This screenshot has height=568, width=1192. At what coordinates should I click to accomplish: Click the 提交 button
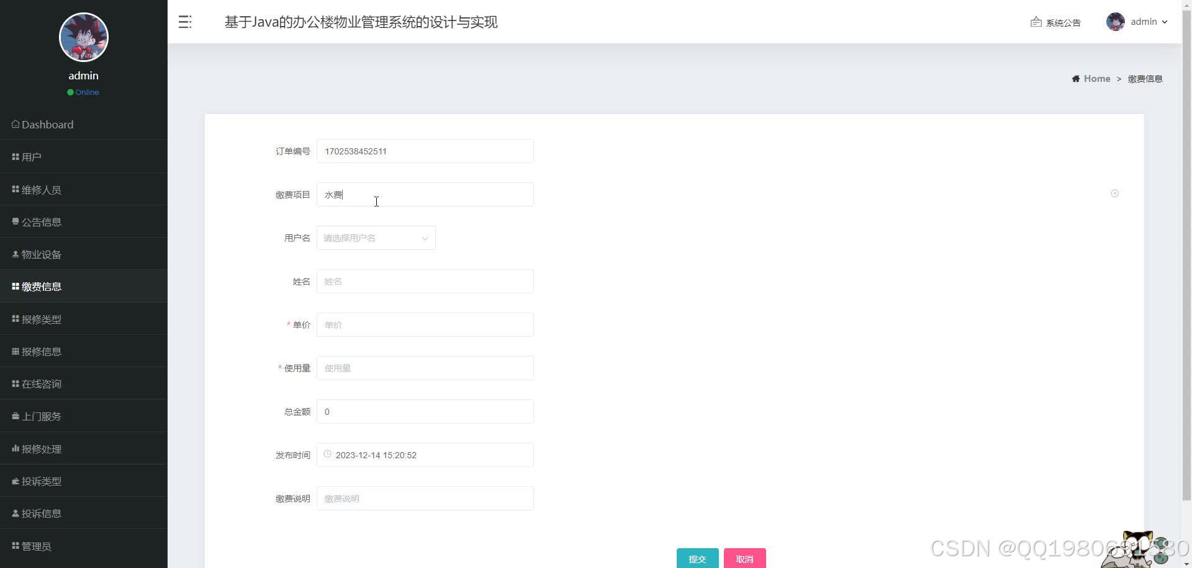(x=698, y=558)
